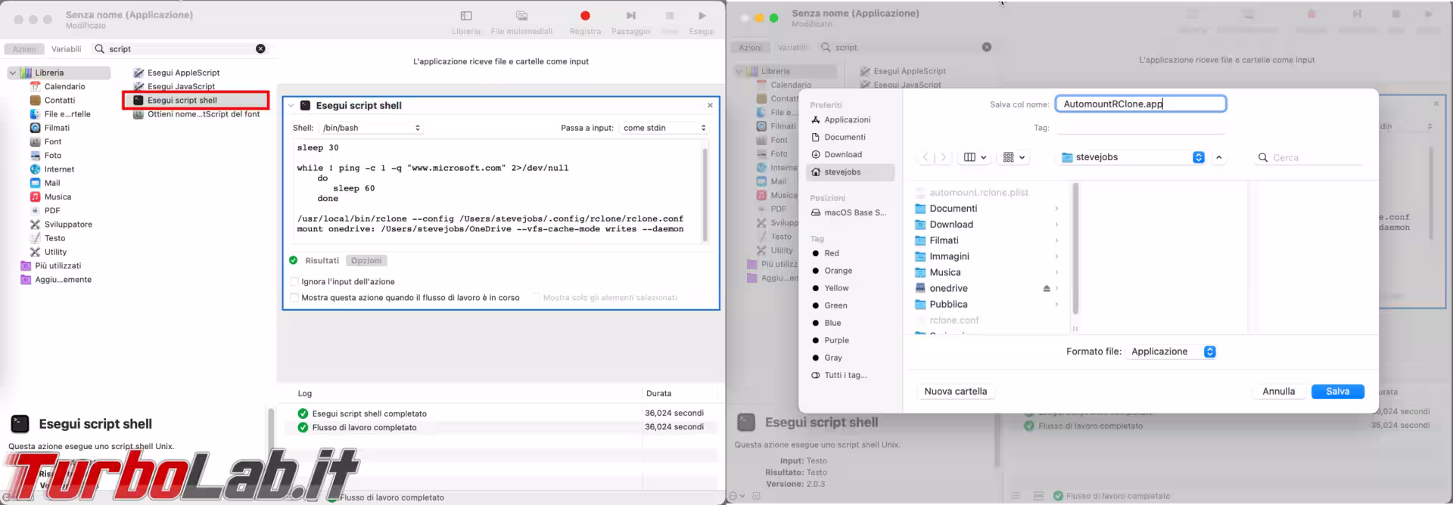
Task: Click the Salva button
Action: pos(1337,392)
